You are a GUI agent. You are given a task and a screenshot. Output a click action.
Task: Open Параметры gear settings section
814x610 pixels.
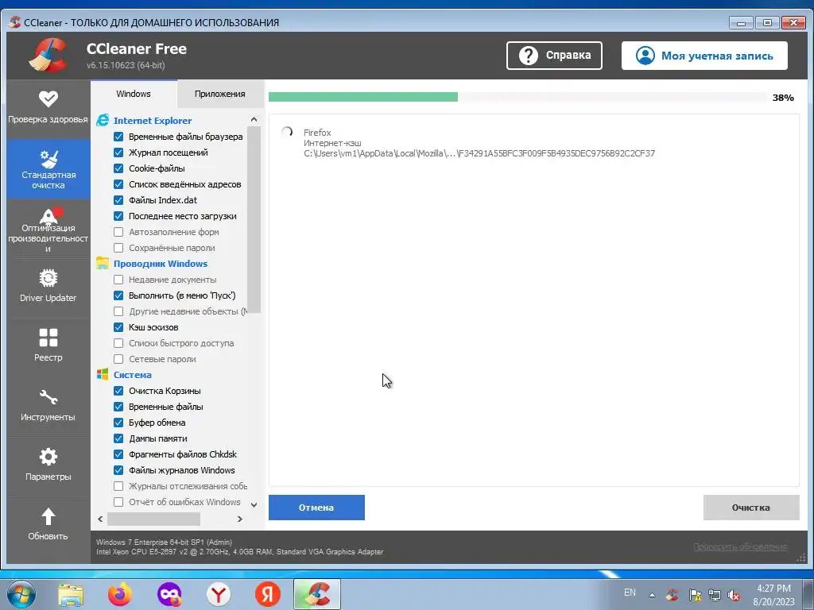coord(48,465)
